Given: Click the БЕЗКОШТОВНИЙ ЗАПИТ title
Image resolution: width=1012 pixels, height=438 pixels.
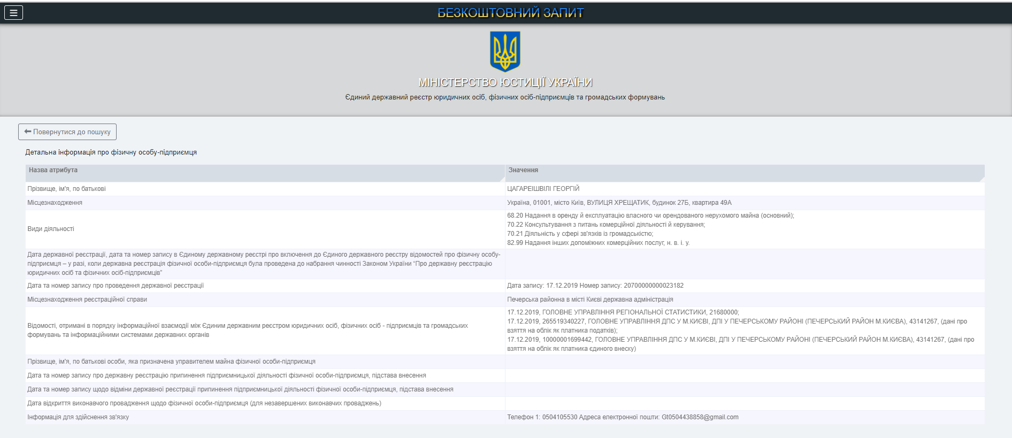Looking at the screenshot, I should (510, 13).
